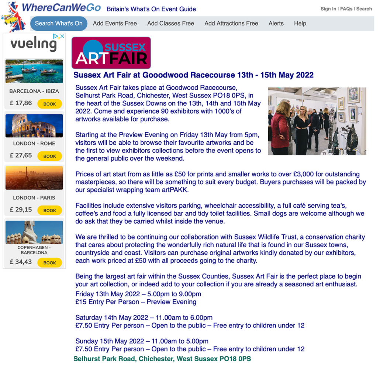Open the Rome Colosseum photo
This screenshot has width=380, height=365.
pos(34,126)
